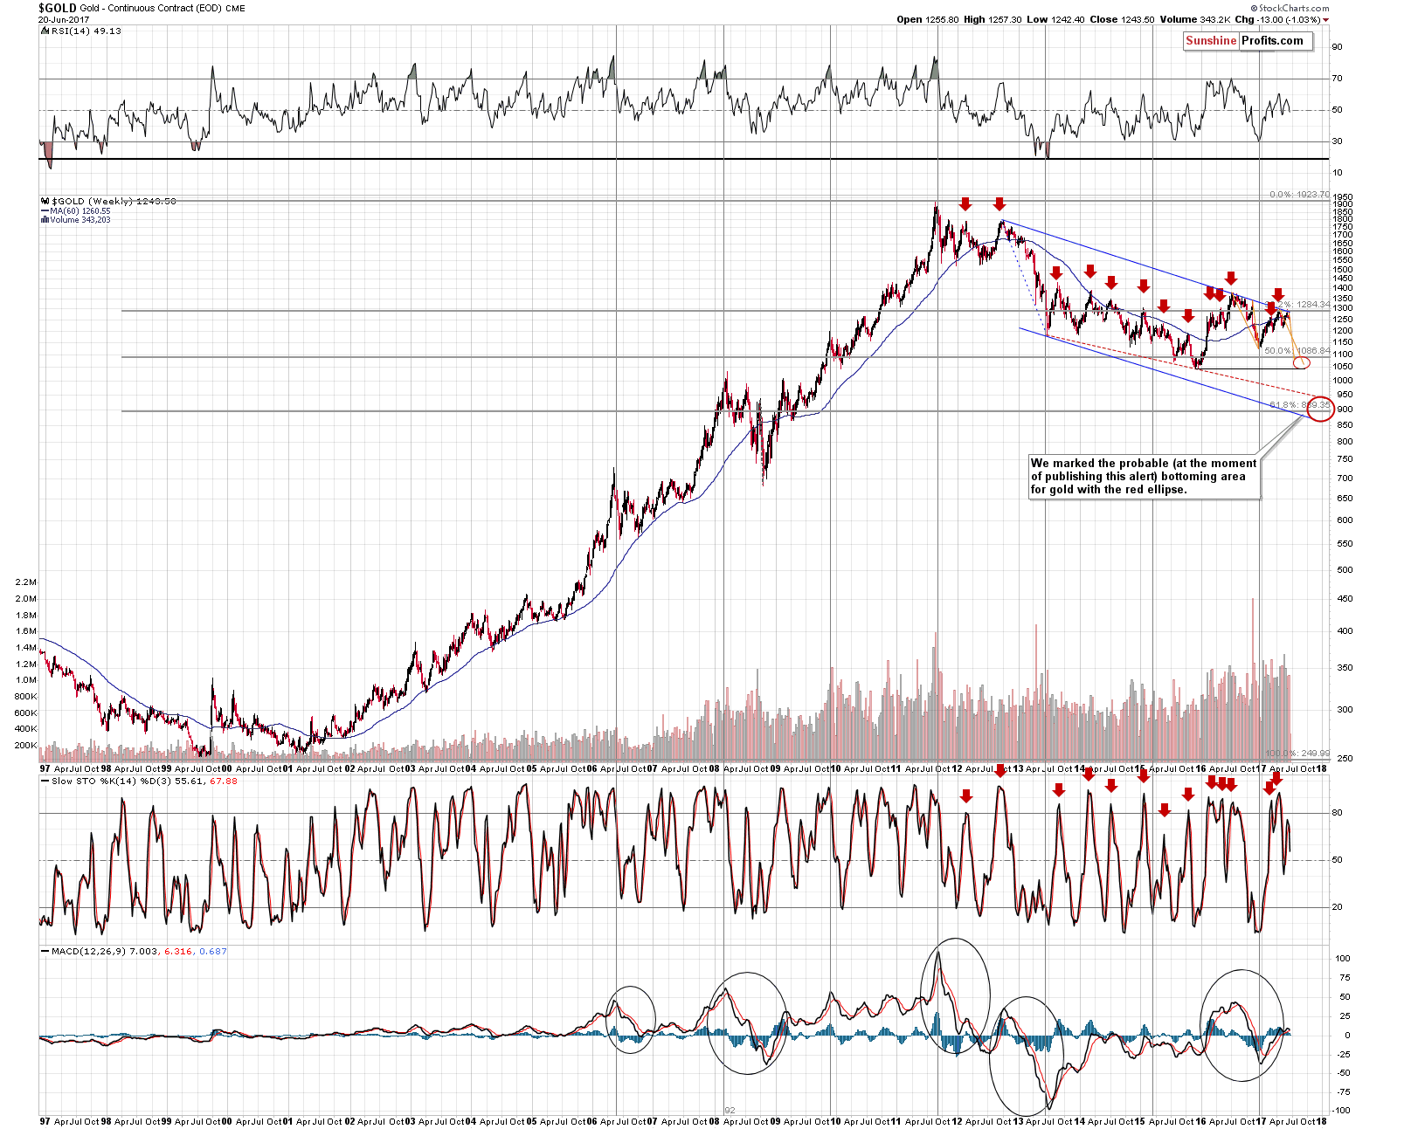Click the 0.0%: 1923.70 Fibonacci label
Screen dimensions: 1411x1129
1299,195
